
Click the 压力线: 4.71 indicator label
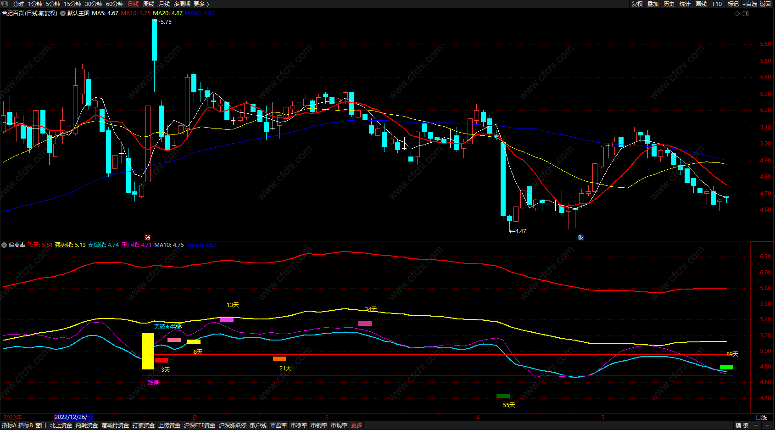point(136,245)
